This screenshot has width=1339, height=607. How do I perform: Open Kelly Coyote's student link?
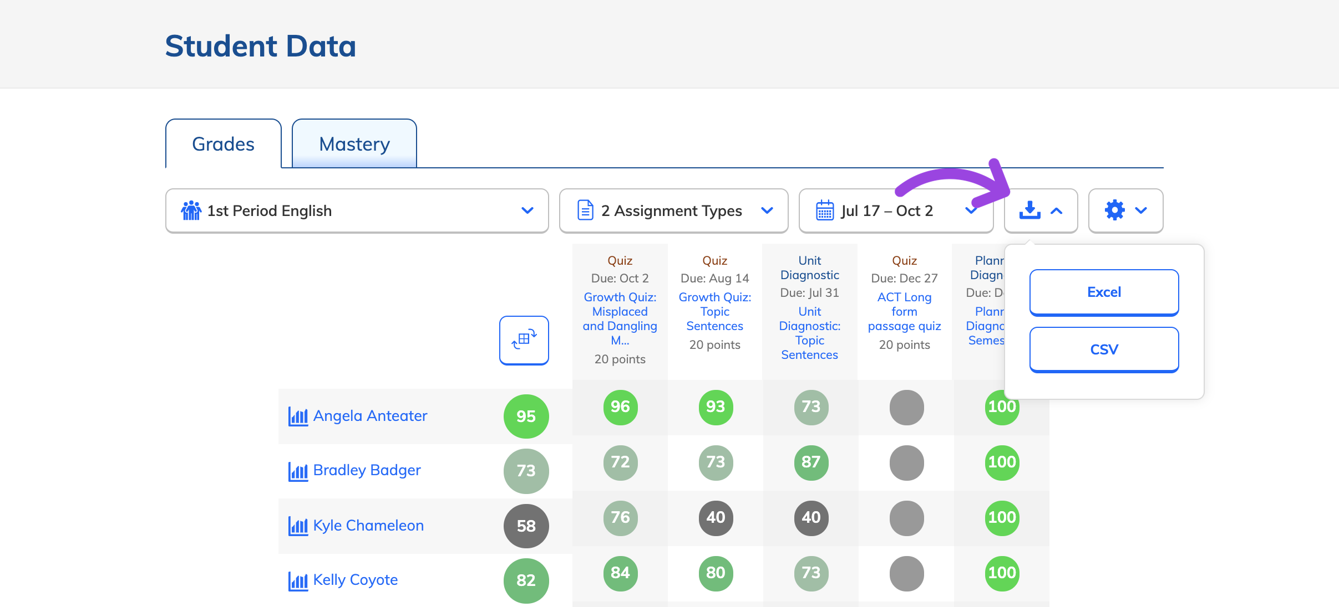[356, 580]
